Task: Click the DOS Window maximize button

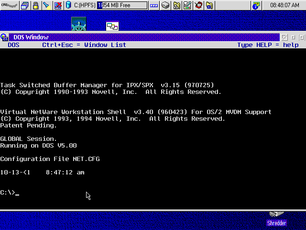Action: coord(301,37)
